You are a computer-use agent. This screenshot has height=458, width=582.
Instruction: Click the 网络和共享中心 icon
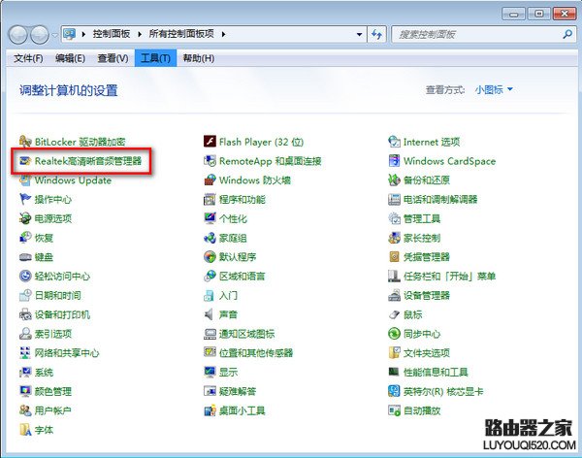25,353
